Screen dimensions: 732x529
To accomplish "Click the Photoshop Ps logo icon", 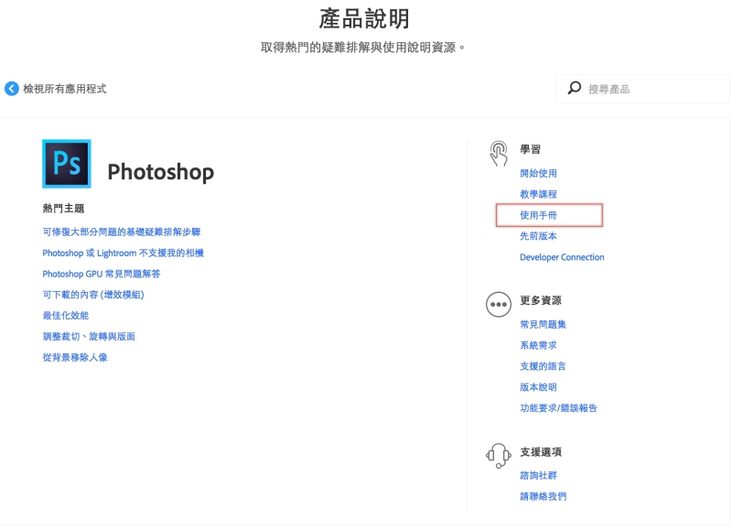I will (66, 164).
